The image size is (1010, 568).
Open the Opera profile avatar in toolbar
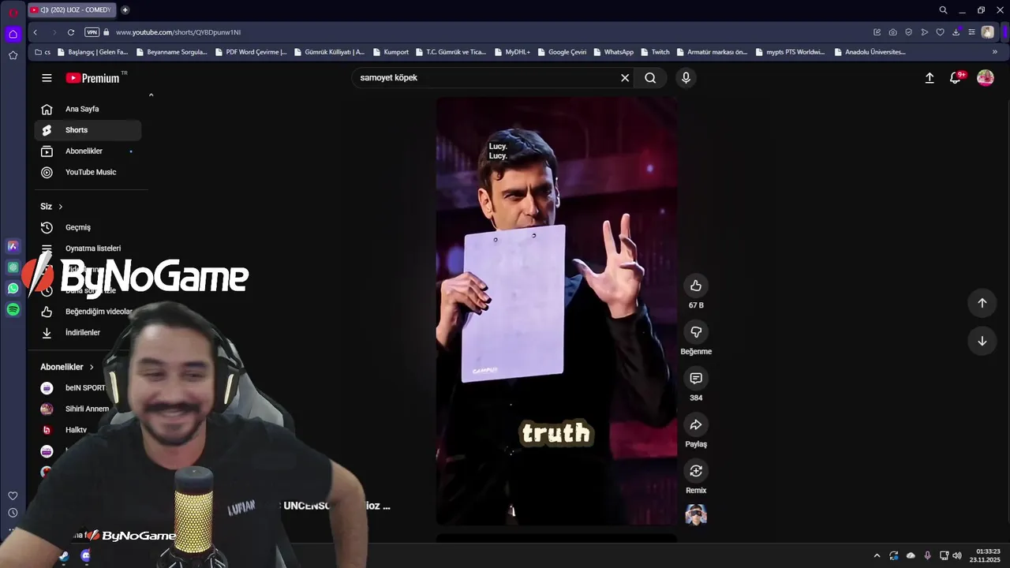pyautogui.click(x=987, y=32)
